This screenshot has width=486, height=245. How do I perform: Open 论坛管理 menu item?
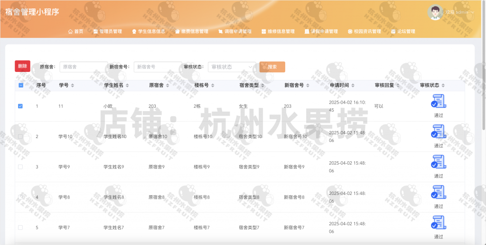pyautogui.click(x=403, y=32)
